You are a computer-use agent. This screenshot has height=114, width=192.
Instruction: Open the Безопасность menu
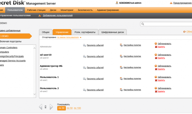85,10
